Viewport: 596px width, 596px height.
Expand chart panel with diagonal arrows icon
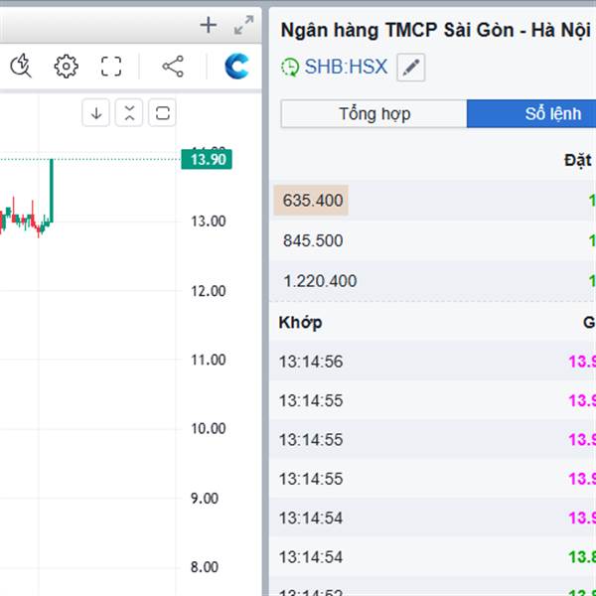(x=243, y=26)
